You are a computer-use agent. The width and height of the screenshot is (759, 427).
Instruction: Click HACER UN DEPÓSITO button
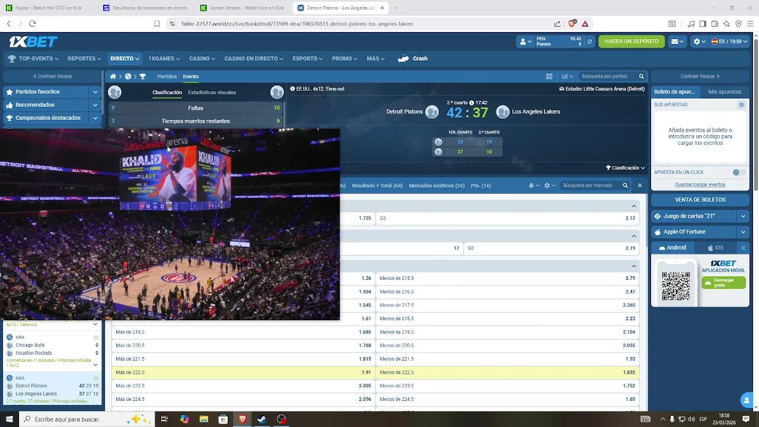(x=632, y=42)
